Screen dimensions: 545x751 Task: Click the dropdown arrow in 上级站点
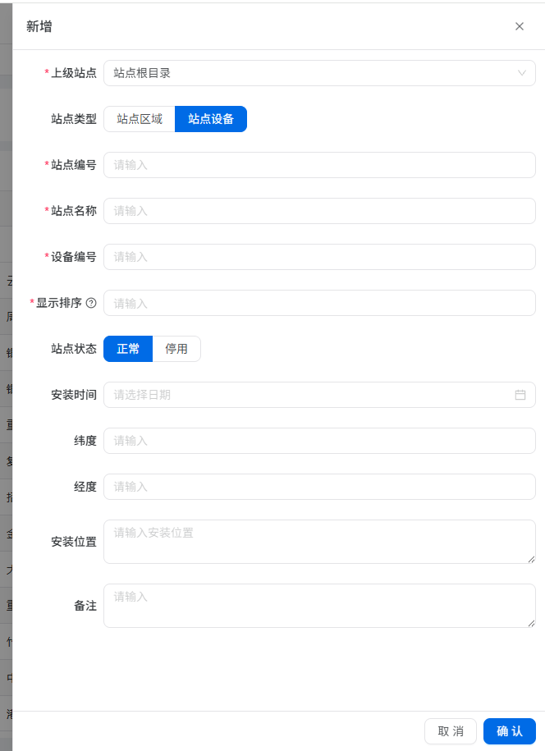[x=521, y=73]
